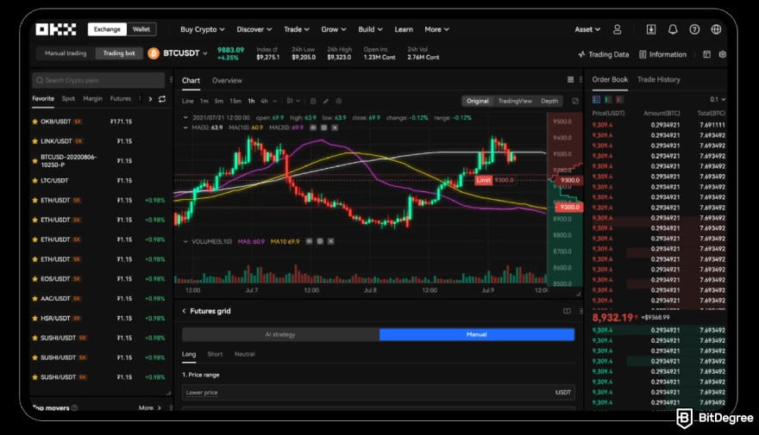
Task: Click the star next to OKB/USDT
Action: (34, 121)
